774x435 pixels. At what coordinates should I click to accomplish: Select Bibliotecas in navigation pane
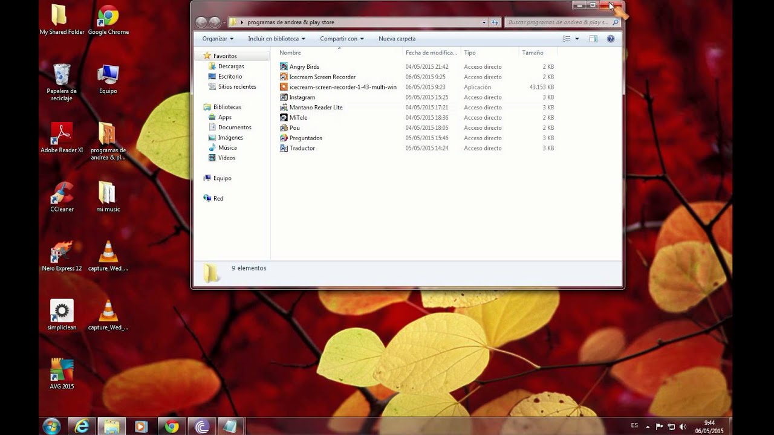point(227,107)
